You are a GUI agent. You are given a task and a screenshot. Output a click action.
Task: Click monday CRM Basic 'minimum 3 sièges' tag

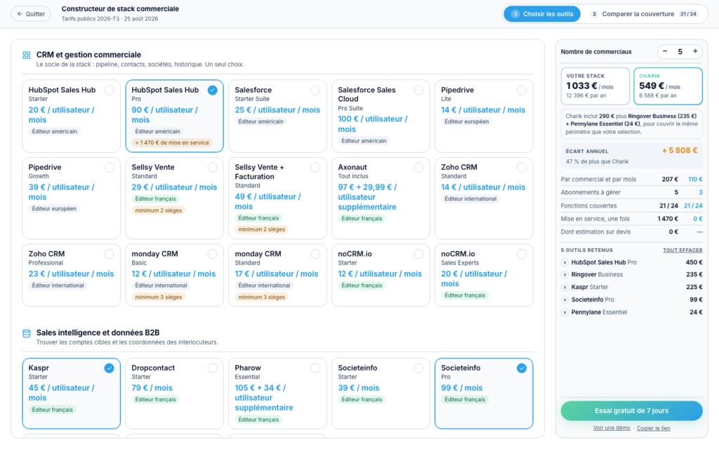[x=158, y=297]
